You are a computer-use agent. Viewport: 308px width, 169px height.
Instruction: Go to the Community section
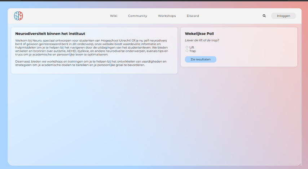[137, 16]
